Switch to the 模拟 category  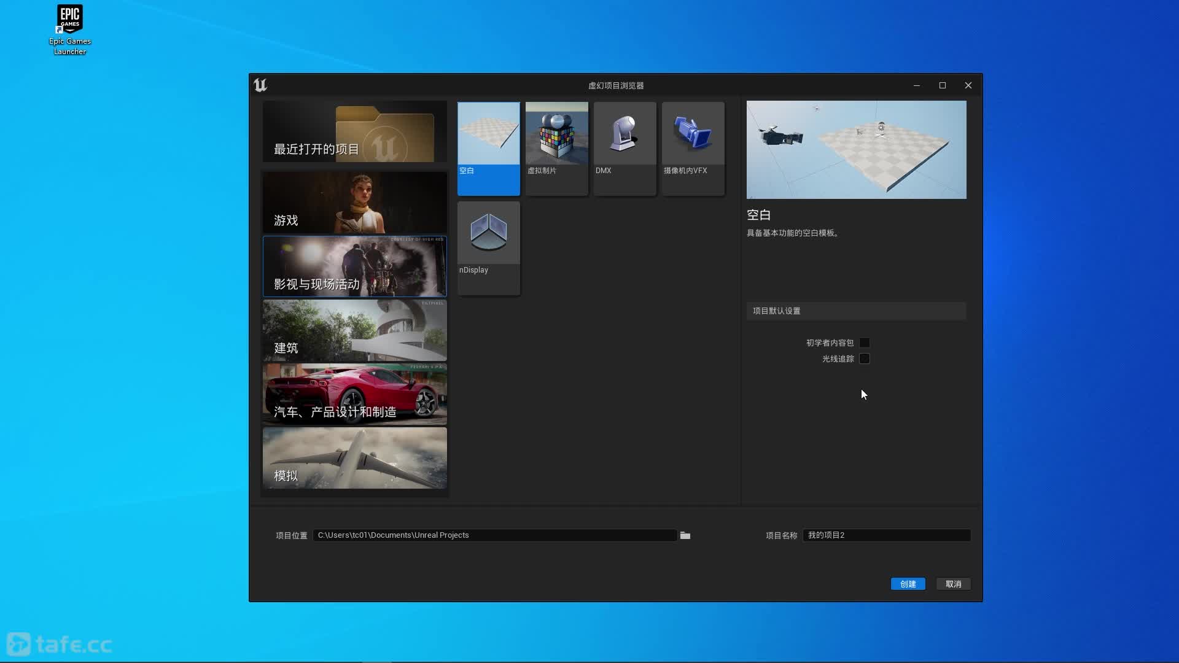coord(355,458)
